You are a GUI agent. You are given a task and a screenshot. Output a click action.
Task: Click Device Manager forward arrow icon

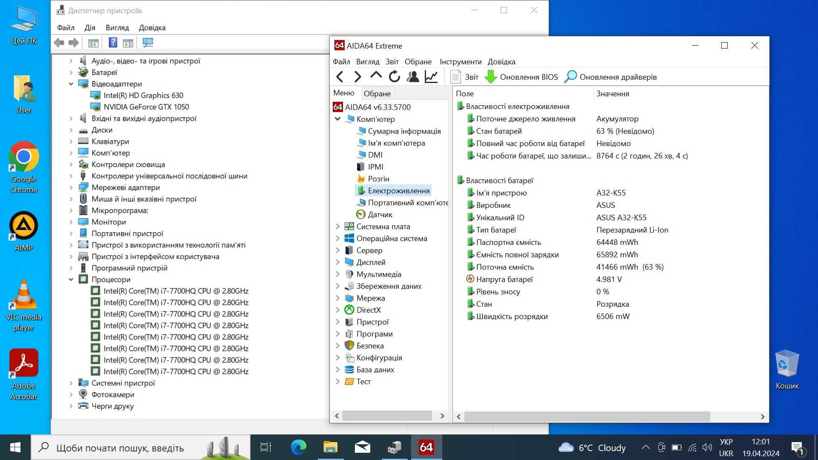74,43
